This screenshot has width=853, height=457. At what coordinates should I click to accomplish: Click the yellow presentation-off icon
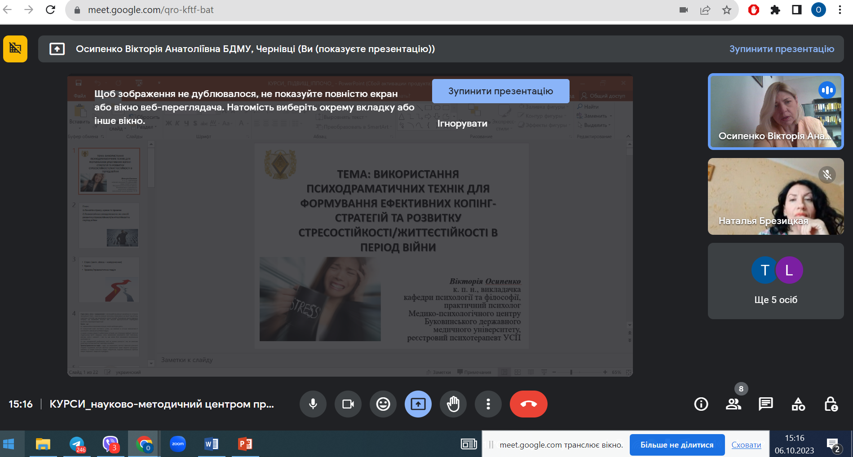[15, 48]
